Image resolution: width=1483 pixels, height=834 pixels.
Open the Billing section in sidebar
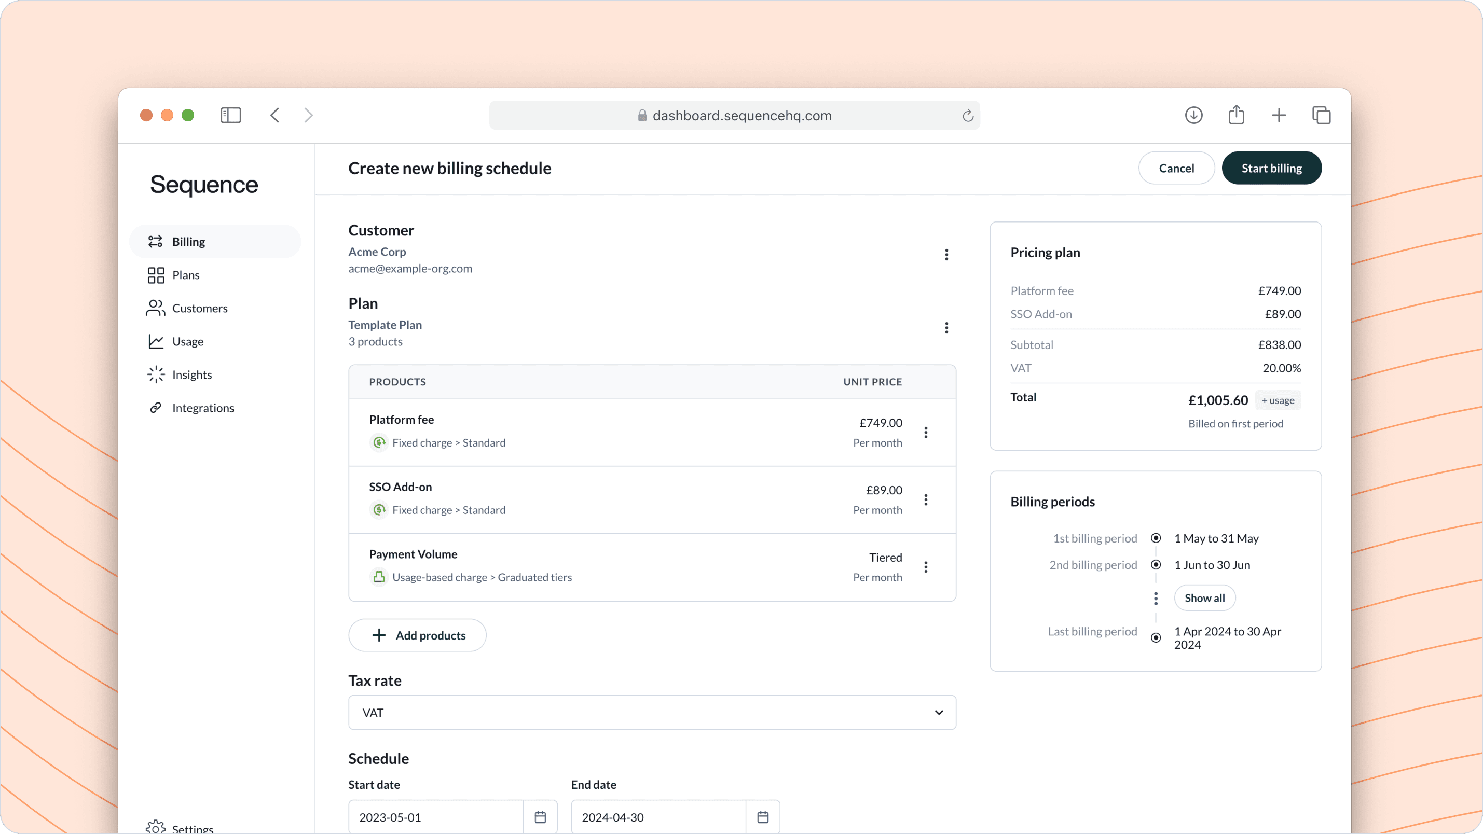click(x=188, y=242)
